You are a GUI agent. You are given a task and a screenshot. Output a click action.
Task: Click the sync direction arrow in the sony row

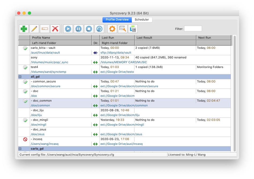tap(95, 62)
